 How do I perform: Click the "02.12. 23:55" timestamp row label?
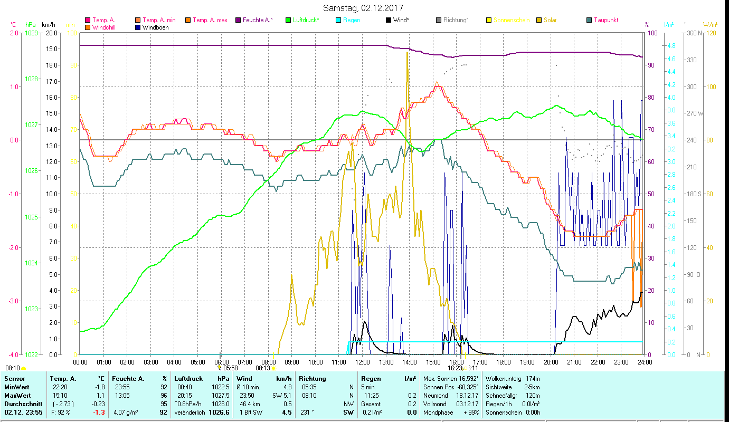click(x=23, y=413)
